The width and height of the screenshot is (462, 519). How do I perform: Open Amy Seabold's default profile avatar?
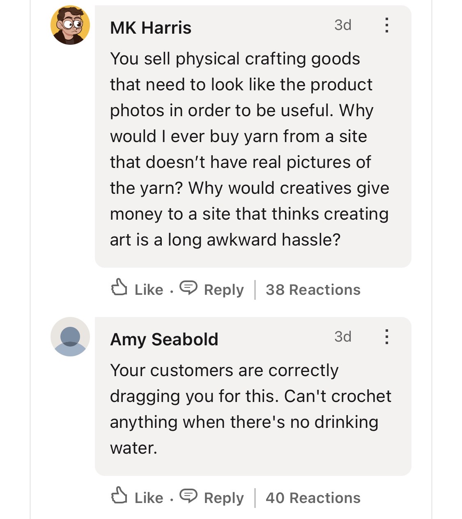tap(70, 337)
